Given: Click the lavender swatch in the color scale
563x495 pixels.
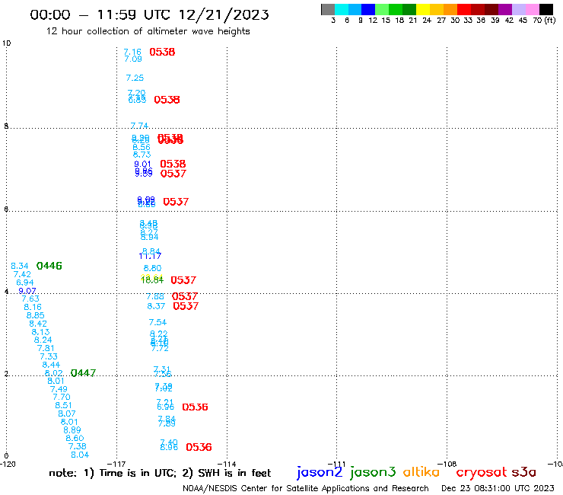Looking at the screenshot, I should (x=519, y=9).
